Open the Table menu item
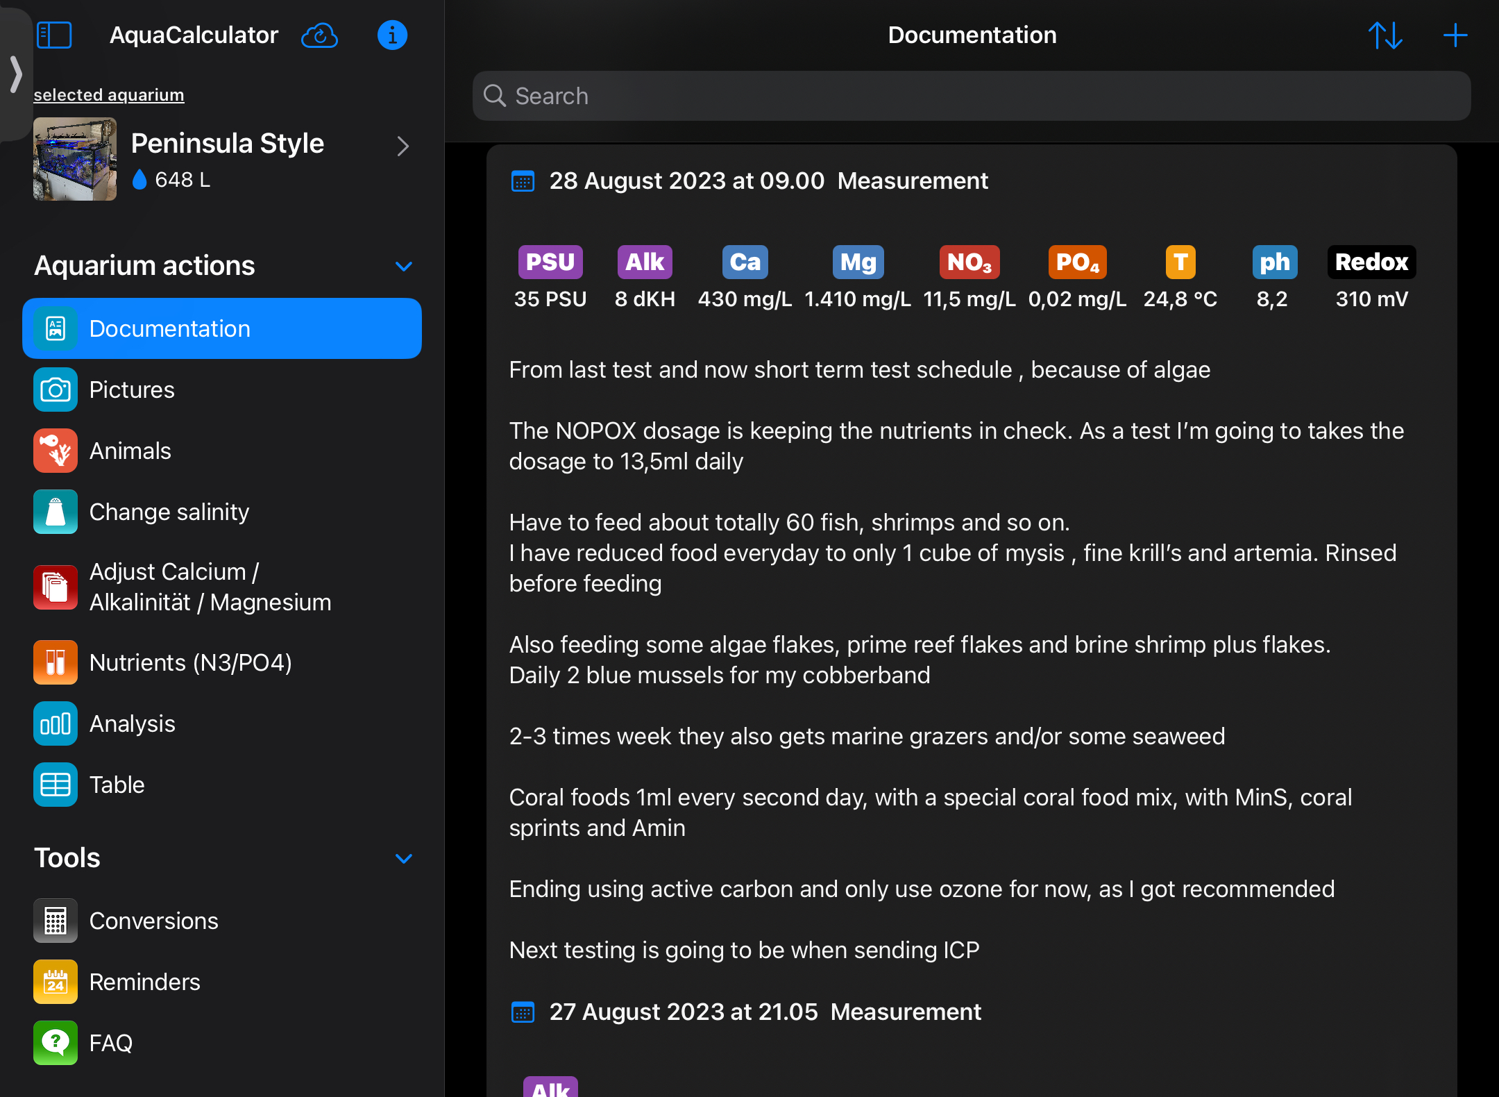The width and height of the screenshot is (1499, 1097). pos(117,785)
